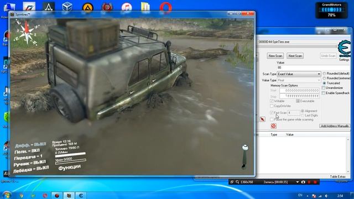Open the red round-icon desktop shortcut
The image size is (354, 199).
107,7
